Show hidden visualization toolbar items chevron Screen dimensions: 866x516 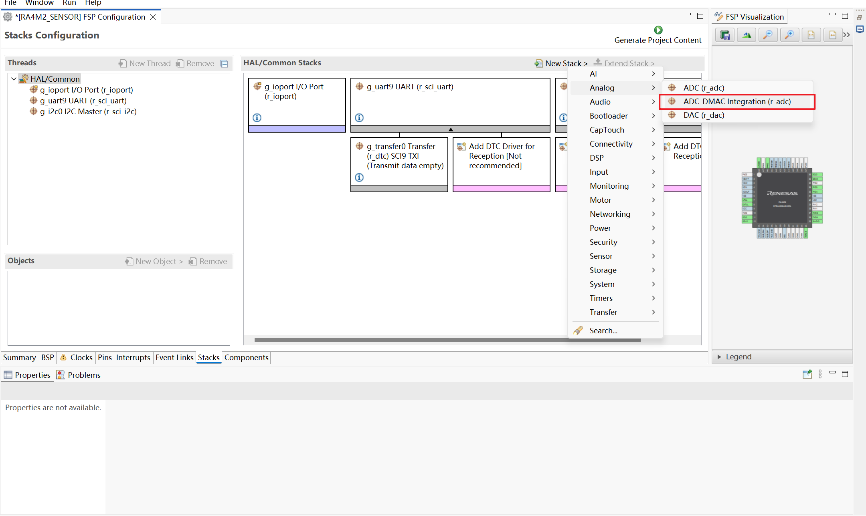(846, 35)
